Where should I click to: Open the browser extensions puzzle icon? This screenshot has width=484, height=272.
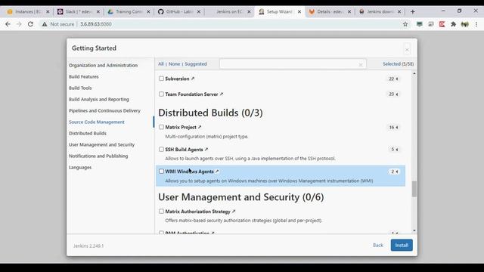pyautogui.click(x=453, y=24)
